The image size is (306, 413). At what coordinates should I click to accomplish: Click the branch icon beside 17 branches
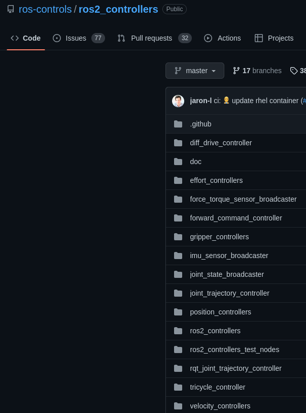(236, 71)
